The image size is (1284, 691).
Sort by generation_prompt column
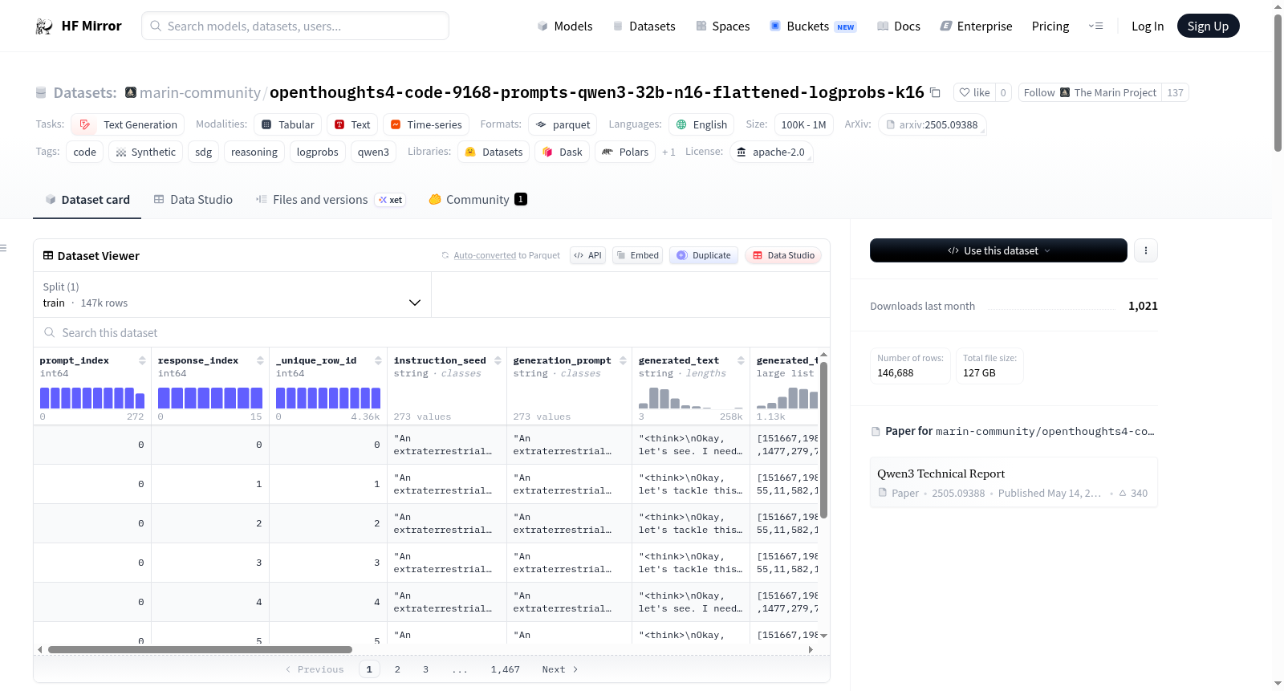point(623,360)
